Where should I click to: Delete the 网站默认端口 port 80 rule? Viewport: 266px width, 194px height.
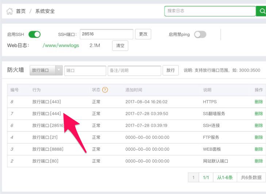pyautogui.click(x=258, y=161)
